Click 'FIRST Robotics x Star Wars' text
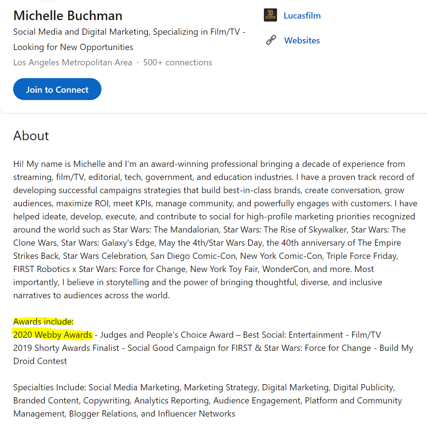The height and width of the screenshot is (425, 427). (65, 269)
